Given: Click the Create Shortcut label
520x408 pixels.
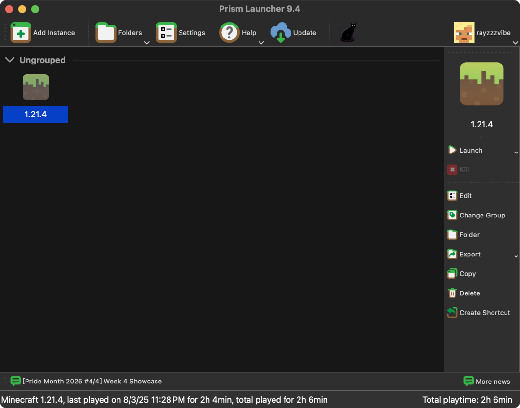Looking at the screenshot, I should click(484, 313).
